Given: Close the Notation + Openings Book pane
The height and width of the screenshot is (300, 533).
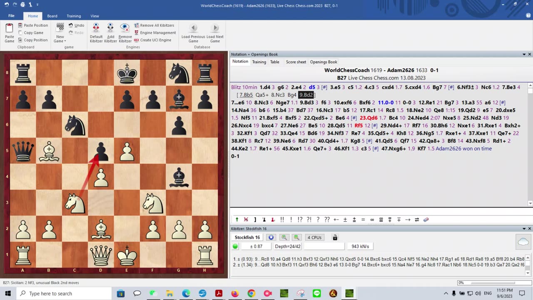Looking at the screenshot, I should coord(530,54).
